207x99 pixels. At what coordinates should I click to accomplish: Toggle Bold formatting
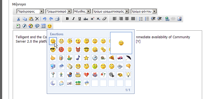67,19
